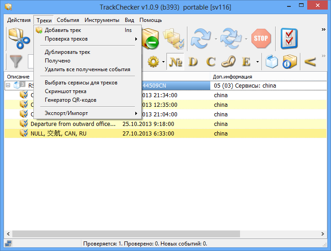Screen dimensions: 331x251
Task: Click the blue refresh arrows icon
Action: [x=200, y=39]
